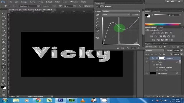This screenshot has height=103, width=184.
Task: Switch to the Swatches tab
Action: (x=156, y=11)
